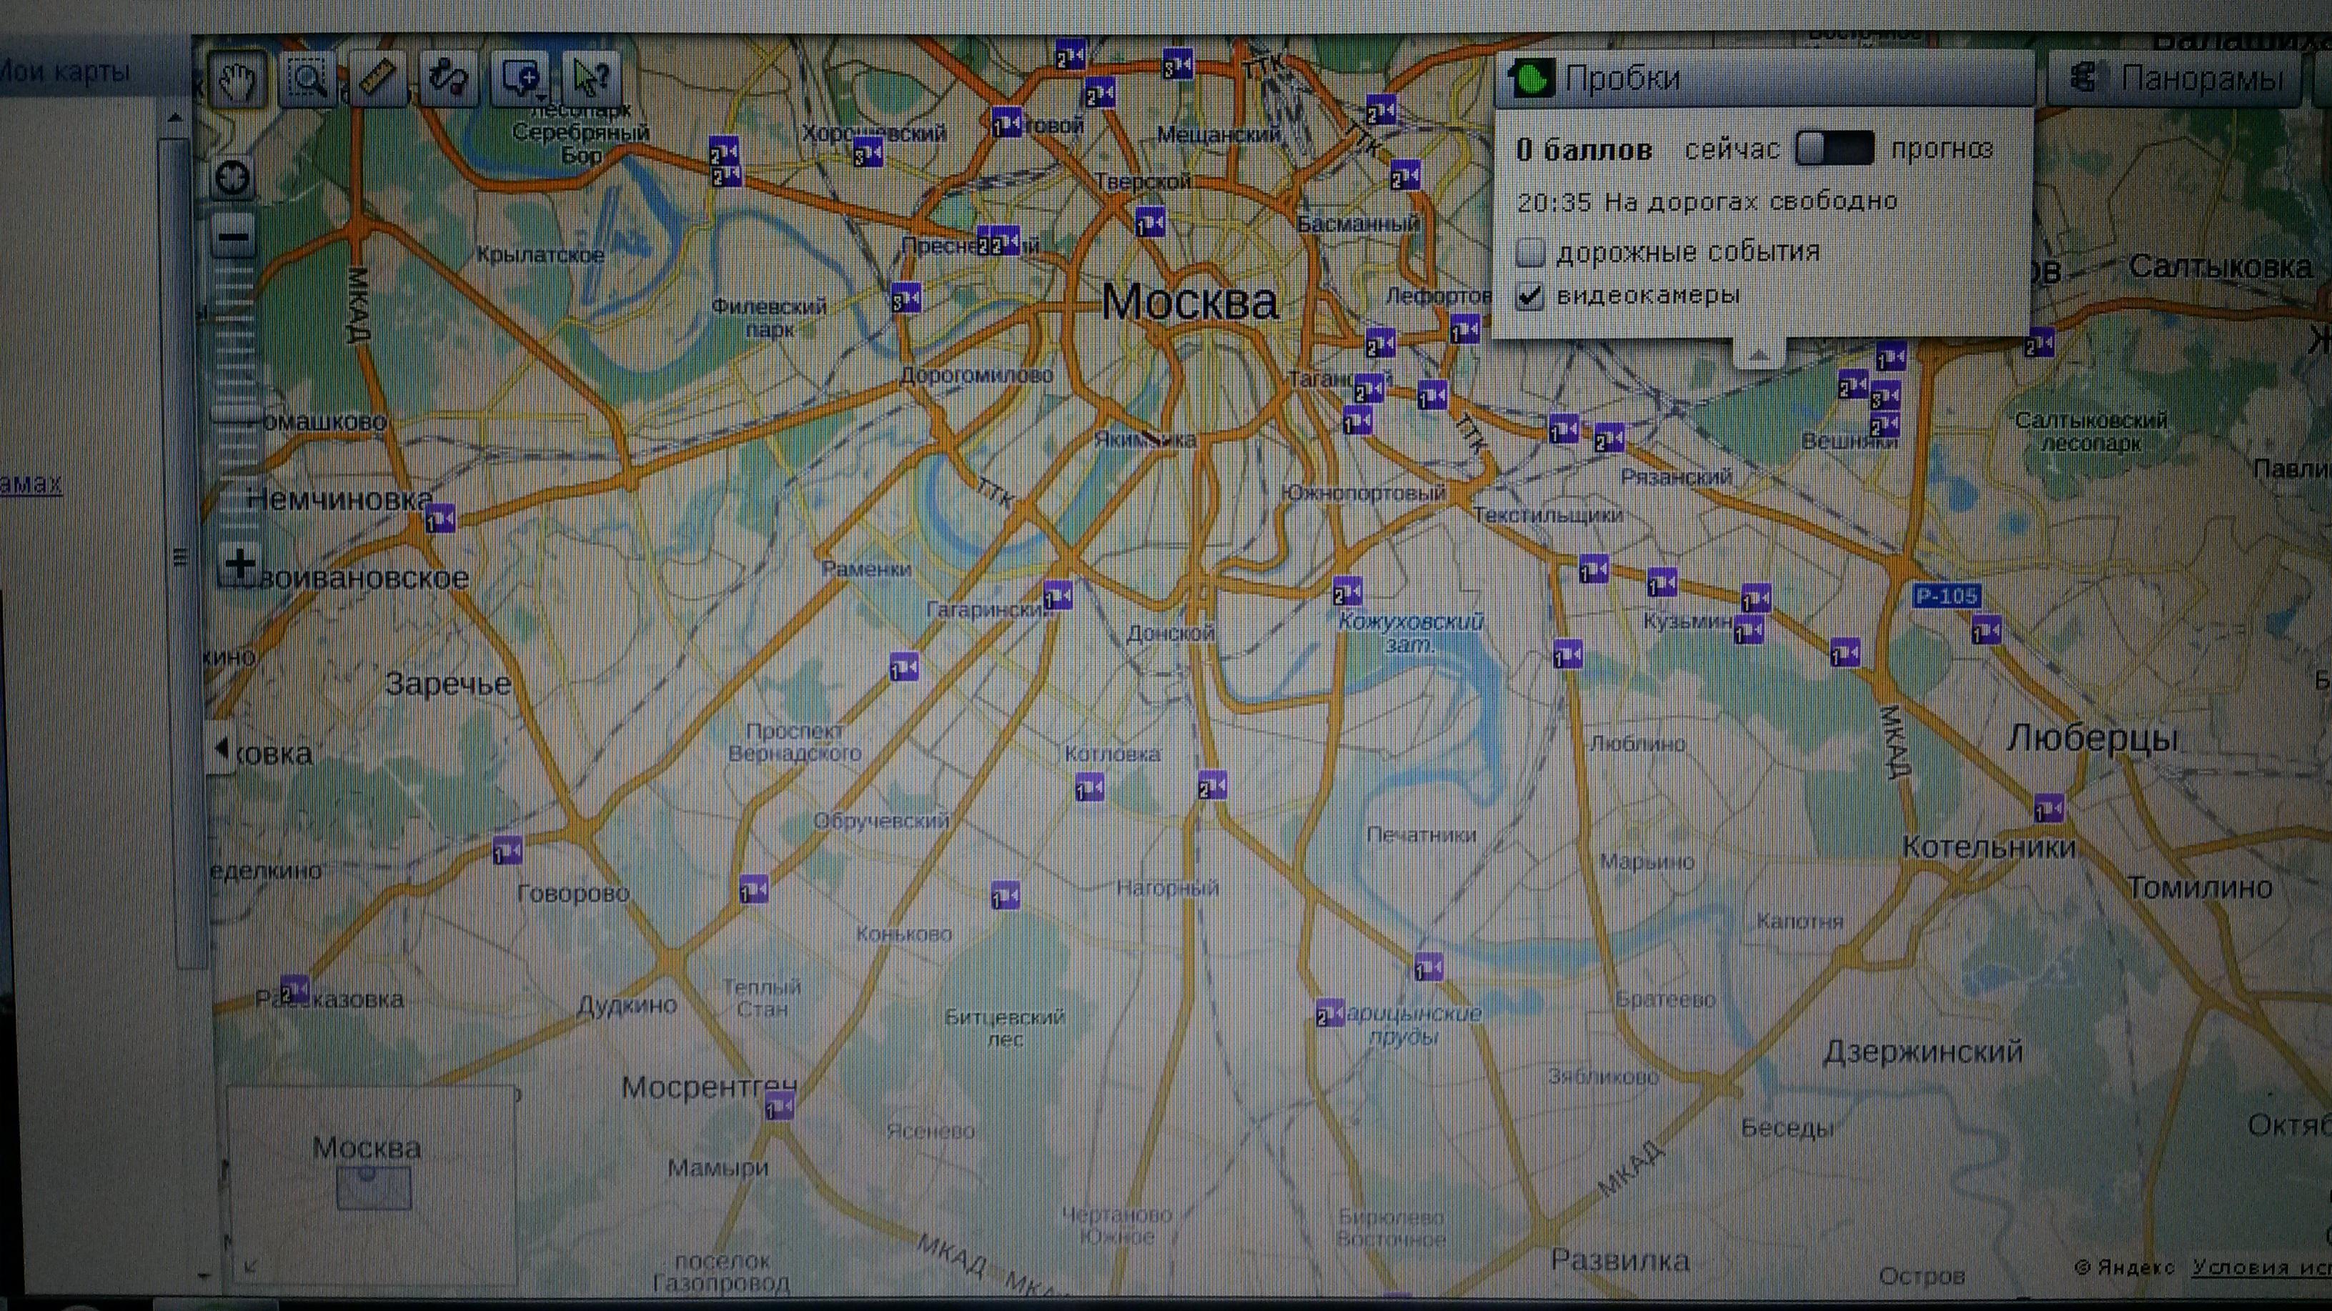Select the hand pan tool

tap(237, 79)
